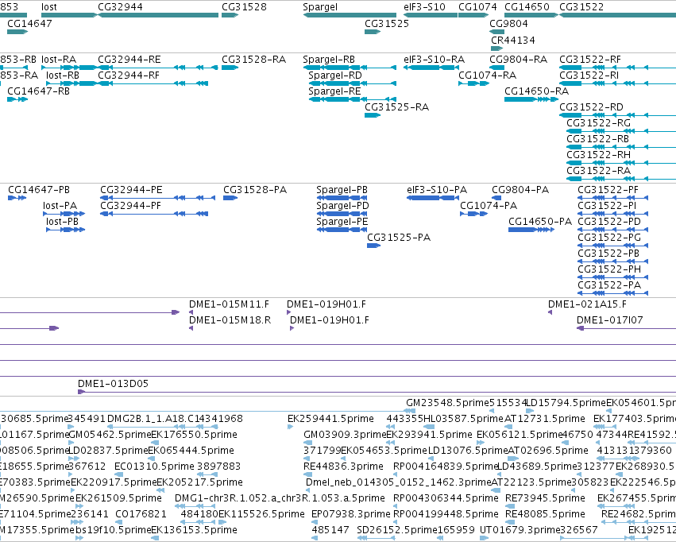Select EST UT01679.3prime label
Viewport: 676px width, 542px height.
[x=520, y=529]
